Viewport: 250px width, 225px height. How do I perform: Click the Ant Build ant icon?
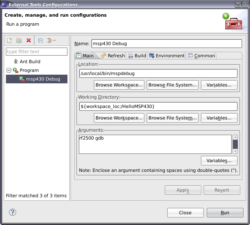coord(16,61)
